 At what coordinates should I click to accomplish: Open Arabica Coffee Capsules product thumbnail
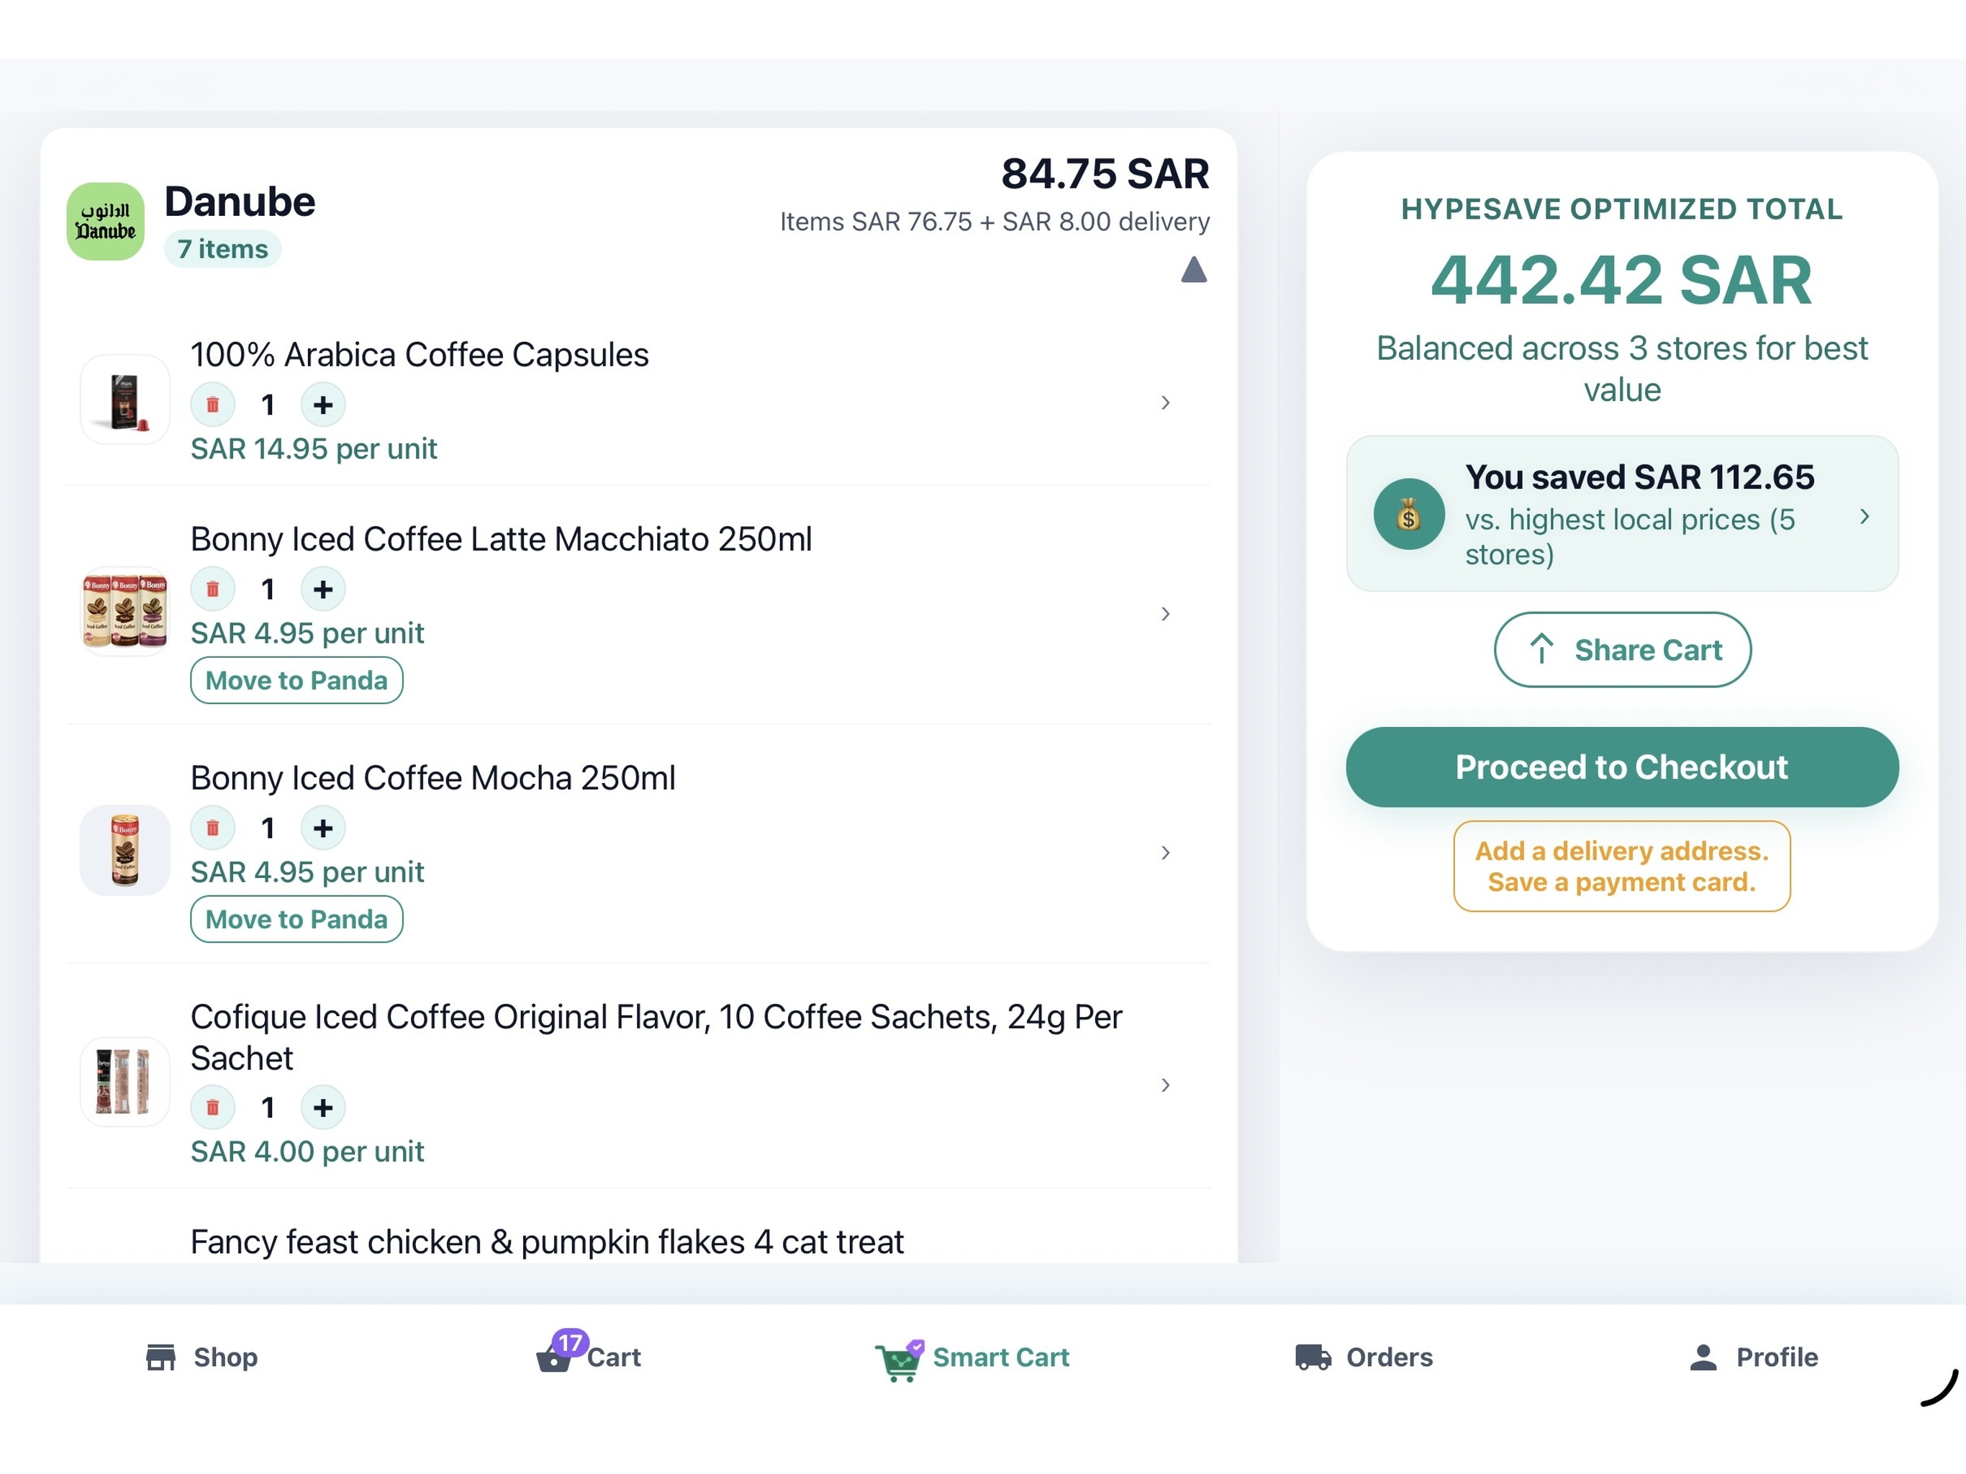coord(124,400)
